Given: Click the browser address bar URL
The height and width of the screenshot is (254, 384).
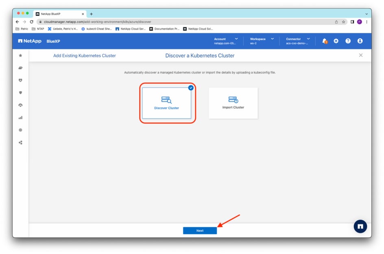Looking at the screenshot, I should [x=98, y=22].
